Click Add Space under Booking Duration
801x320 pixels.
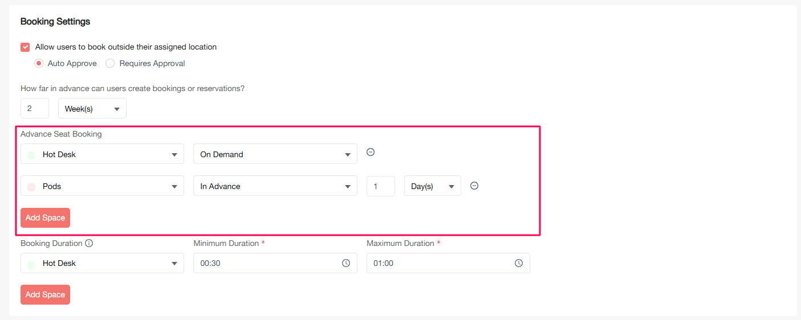pyautogui.click(x=45, y=294)
